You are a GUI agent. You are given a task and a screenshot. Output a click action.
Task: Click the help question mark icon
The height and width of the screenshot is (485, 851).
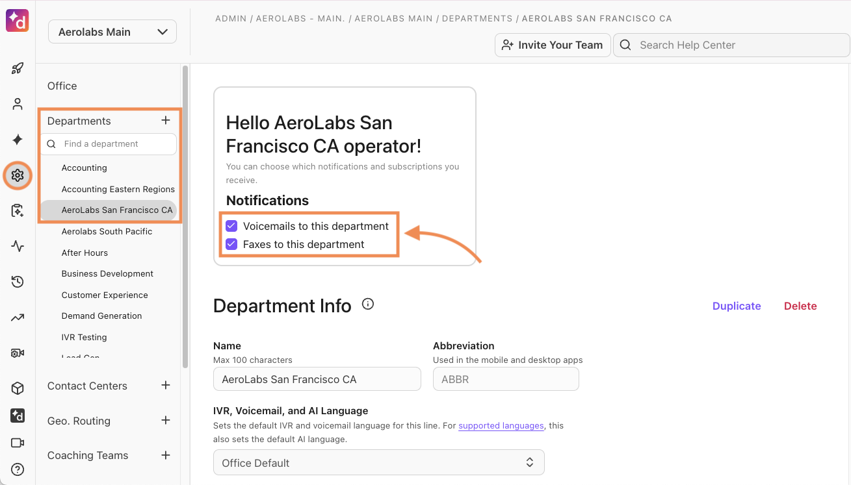pos(17,469)
